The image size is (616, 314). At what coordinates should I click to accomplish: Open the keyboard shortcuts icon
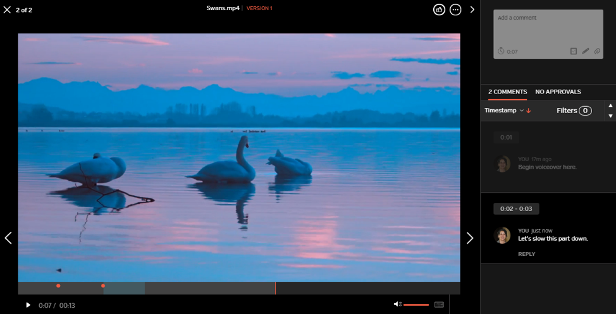[439, 305]
